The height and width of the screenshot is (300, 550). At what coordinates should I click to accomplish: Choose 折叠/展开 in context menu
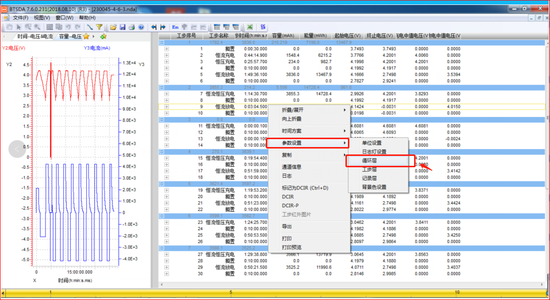[x=309, y=110]
